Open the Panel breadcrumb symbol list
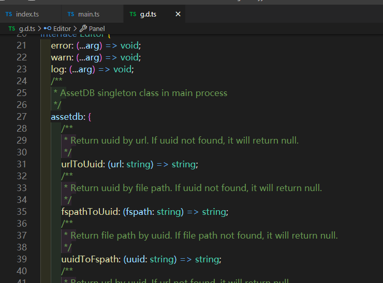Viewport: 383px width, 283px height. [x=97, y=28]
